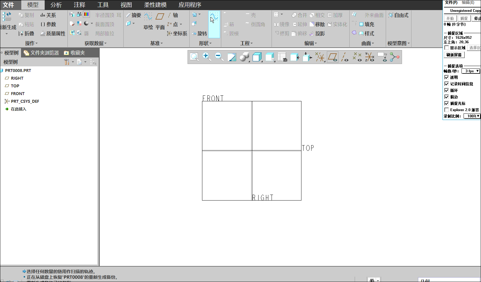Click the rainbow color appearance icon

pos(87,14)
